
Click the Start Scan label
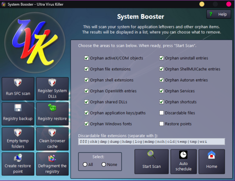tap(151, 166)
